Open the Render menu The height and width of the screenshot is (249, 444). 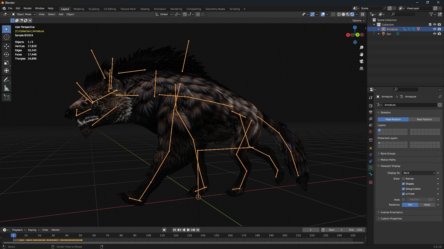(x=28, y=8)
